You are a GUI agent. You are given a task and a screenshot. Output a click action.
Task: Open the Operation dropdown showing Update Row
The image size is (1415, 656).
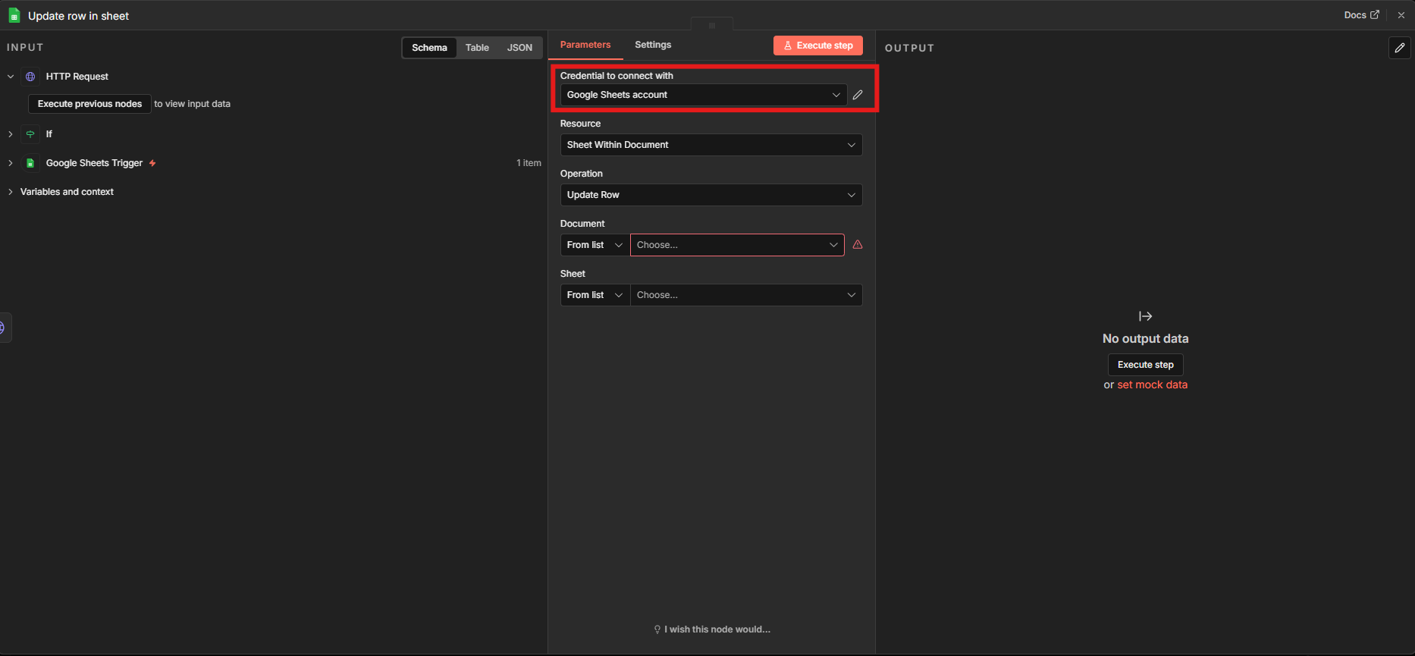[711, 195]
